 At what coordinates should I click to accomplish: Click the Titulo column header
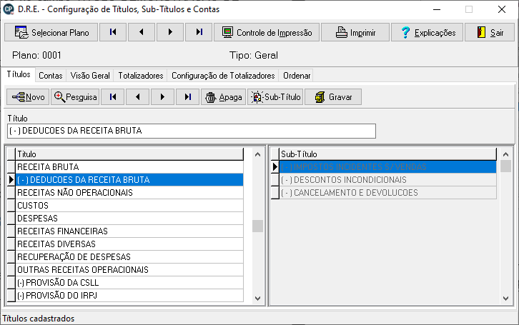click(x=129, y=154)
